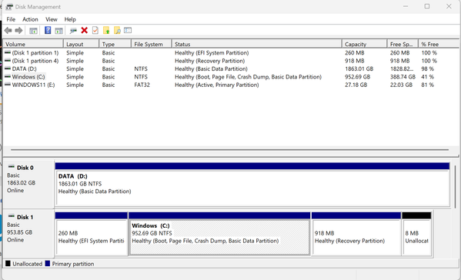Viewport: 461px width, 280px height.
Task: Sort by the Capacity column header
Action: tap(365, 44)
